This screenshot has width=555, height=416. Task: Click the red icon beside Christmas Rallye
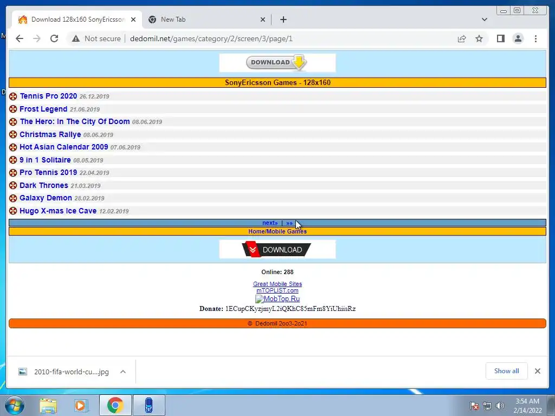pos(13,134)
